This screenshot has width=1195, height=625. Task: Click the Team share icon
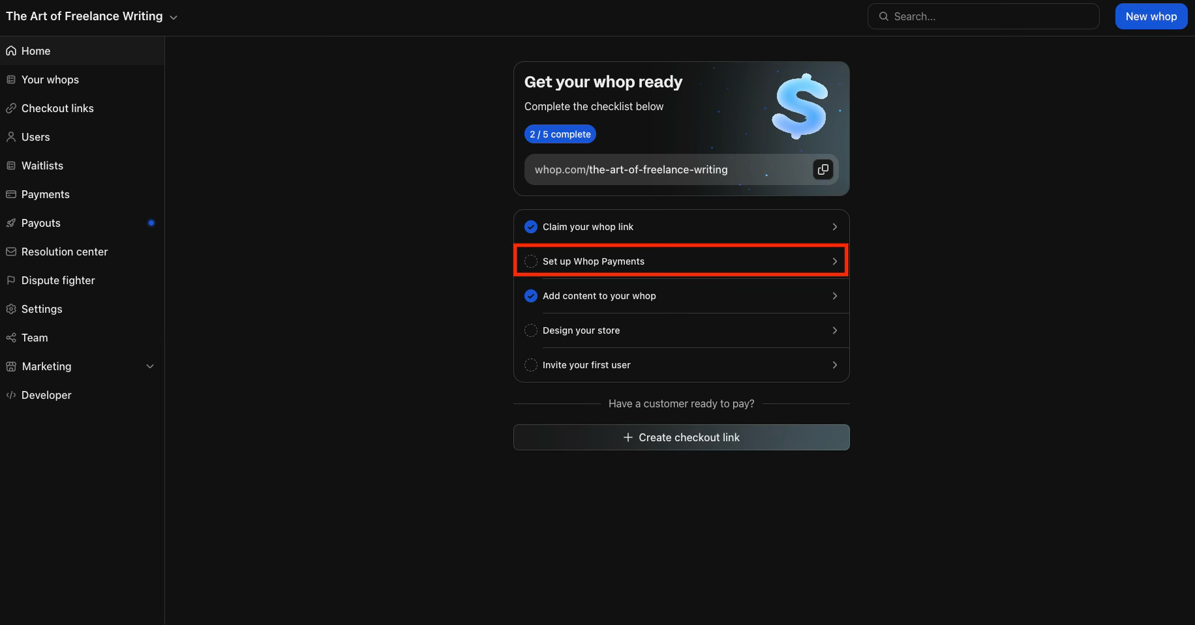11,338
